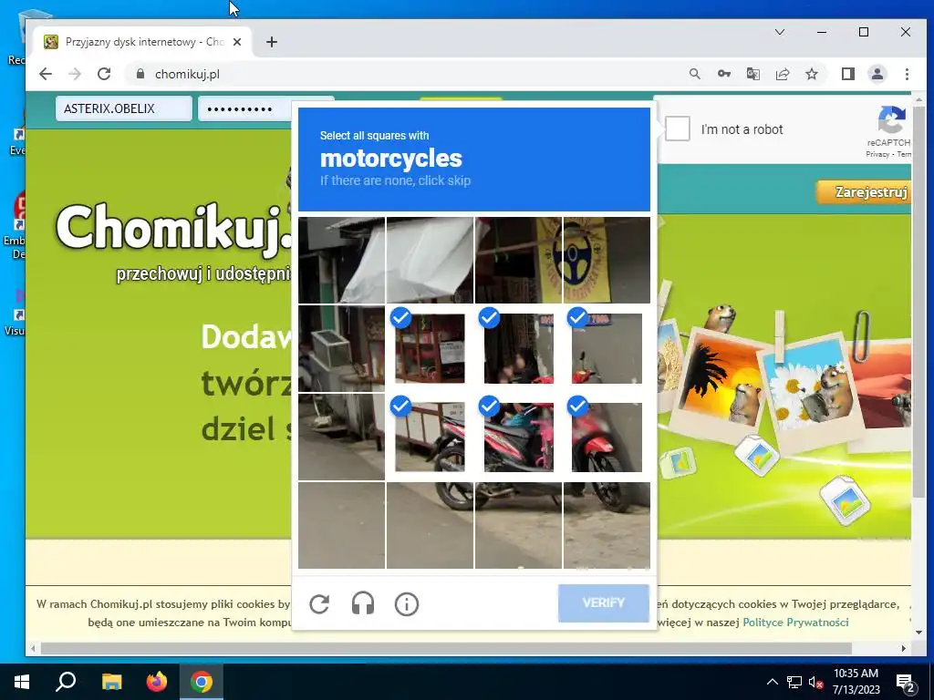Viewport: 934px width, 700px height.
Task: Click the VERIFY button
Action: click(604, 603)
